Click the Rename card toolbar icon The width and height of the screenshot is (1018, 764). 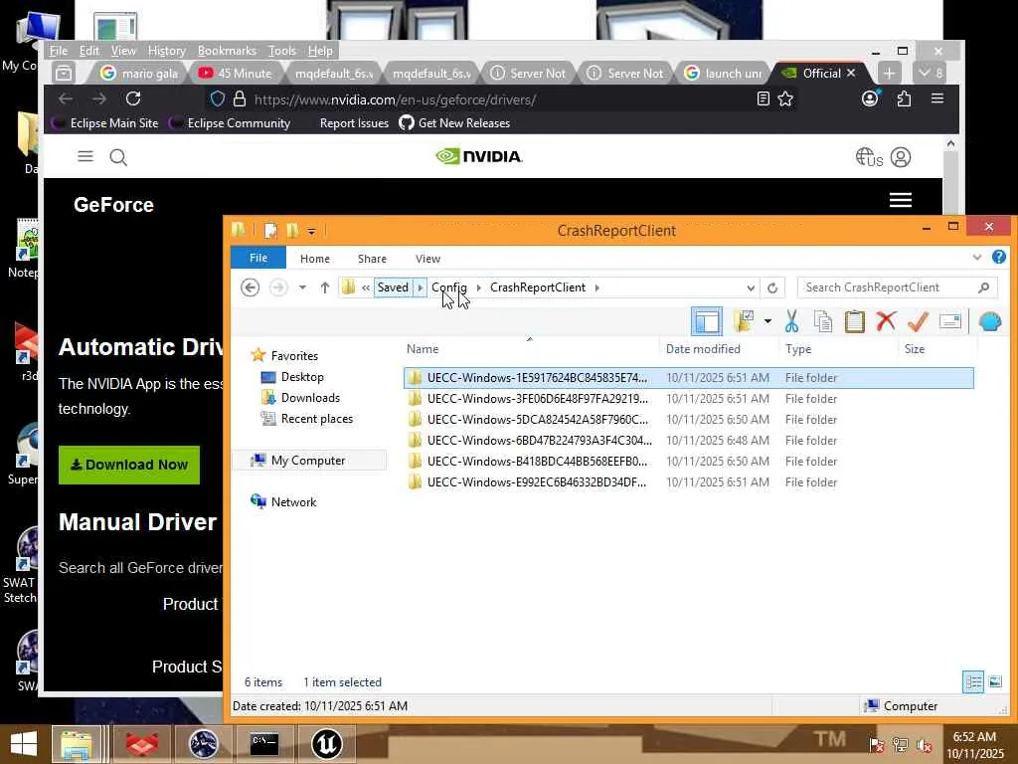[949, 321]
